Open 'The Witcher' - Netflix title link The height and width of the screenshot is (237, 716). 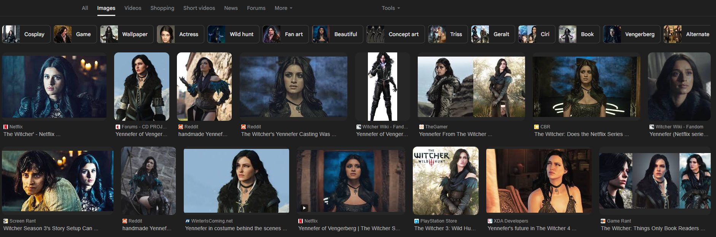[32, 134]
